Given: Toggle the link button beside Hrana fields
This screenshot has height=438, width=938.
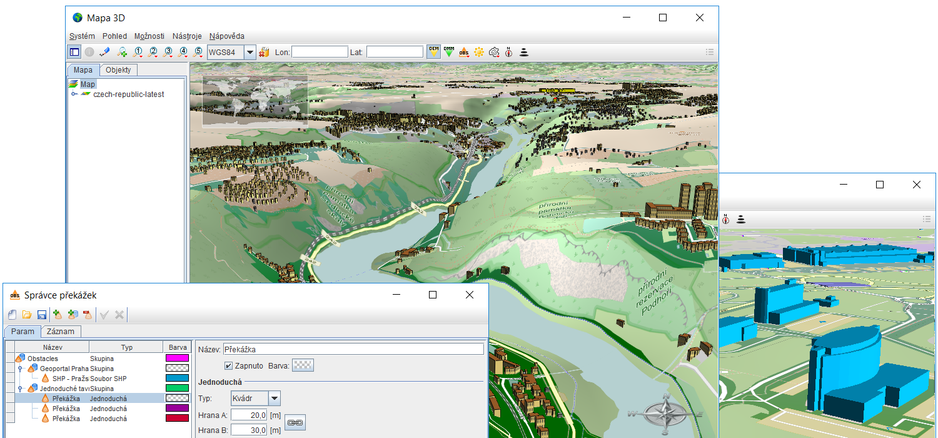Looking at the screenshot, I should [295, 422].
